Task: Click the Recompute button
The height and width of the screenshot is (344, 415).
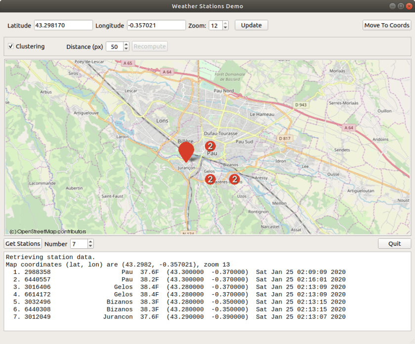Action: (x=150, y=46)
